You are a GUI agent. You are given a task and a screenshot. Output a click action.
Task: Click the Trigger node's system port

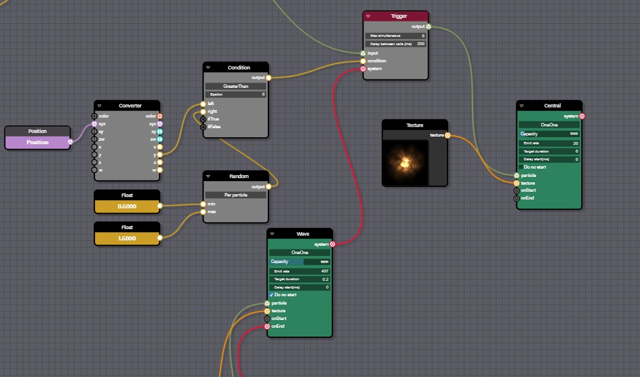point(363,69)
